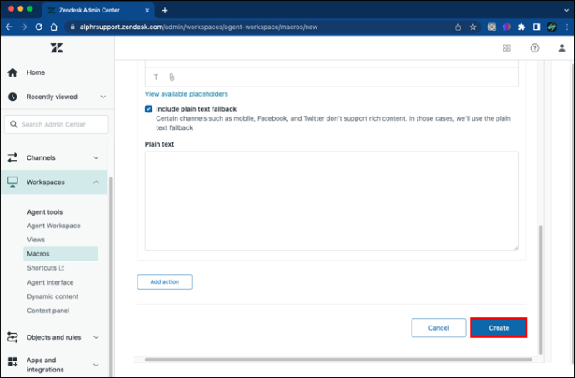Screen dimensions: 575x378
Task: Click the Create button
Action: 498,328
